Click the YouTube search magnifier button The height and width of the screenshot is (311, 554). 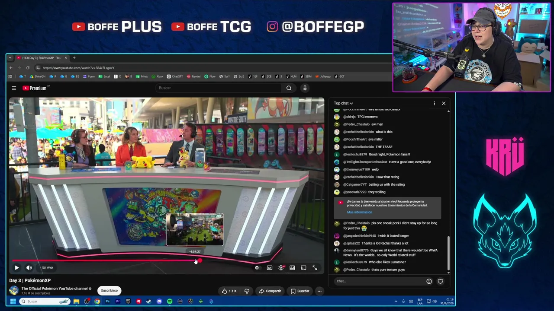point(289,88)
